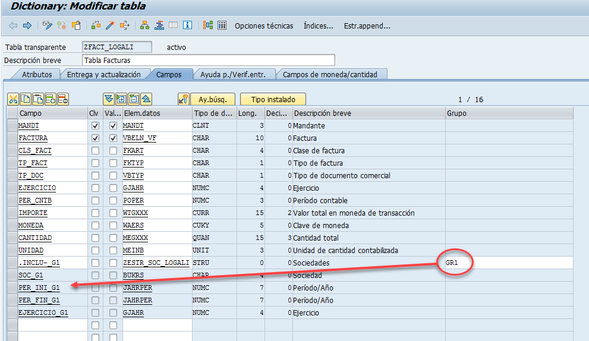Open the Where-used list icon
Screen dimensions: 589x341
tap(124, 26)
